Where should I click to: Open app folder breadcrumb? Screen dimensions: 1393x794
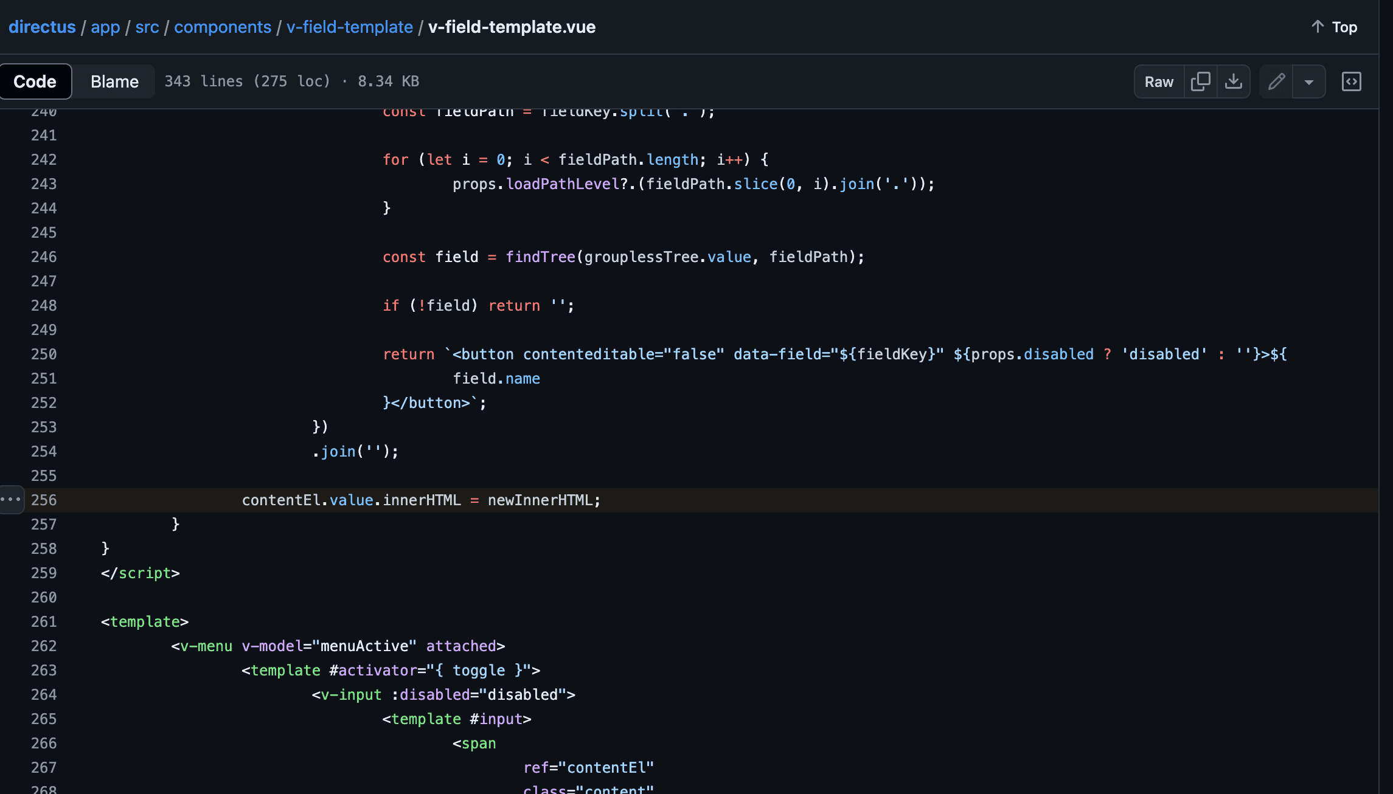coord(105,27)
